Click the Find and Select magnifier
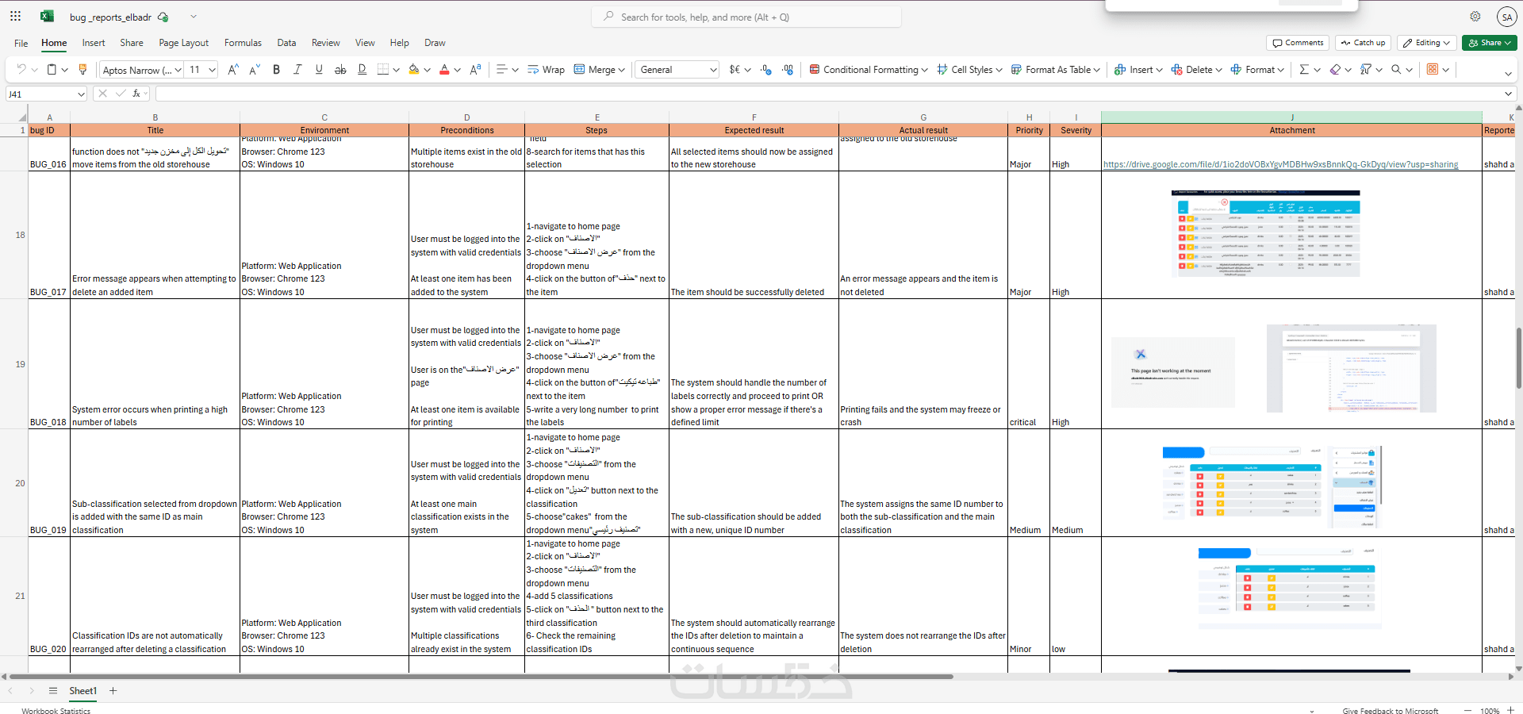1523x714 pixels. tap(1396, 70)
